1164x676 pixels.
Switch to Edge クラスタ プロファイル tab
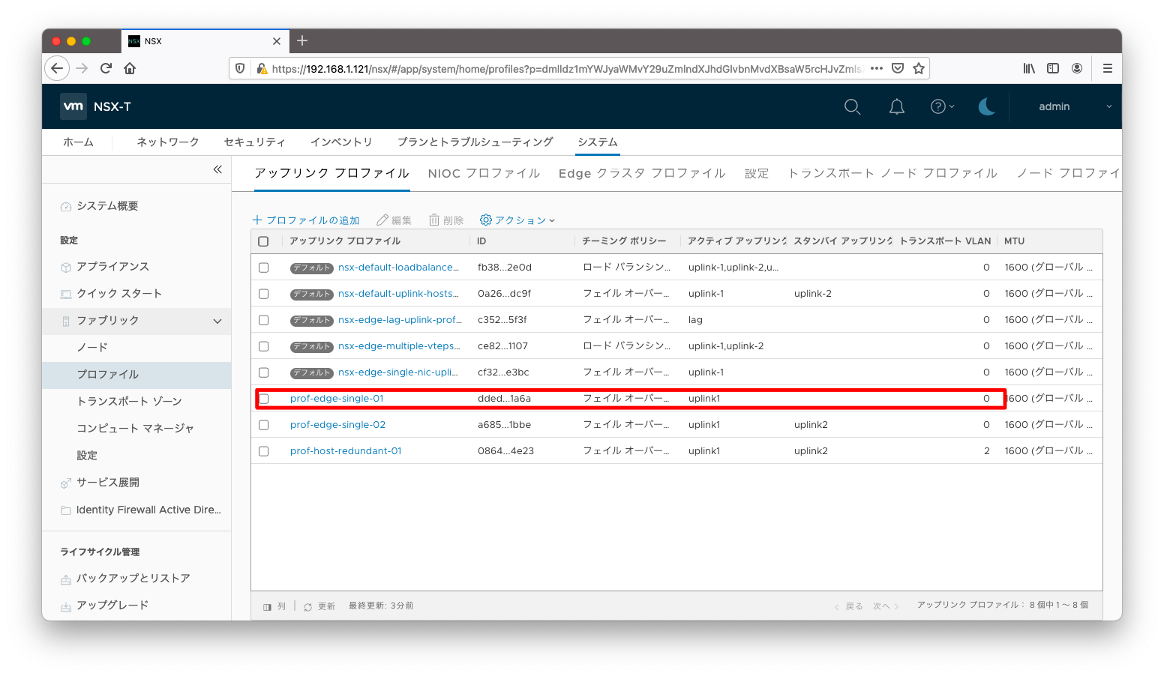pyautogui.click(x=642, y=173)
